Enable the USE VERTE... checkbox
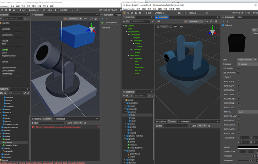 (239, 81)
